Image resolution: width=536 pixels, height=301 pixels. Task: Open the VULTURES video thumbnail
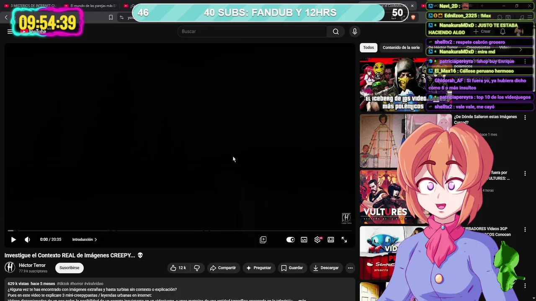coord(379,197)
